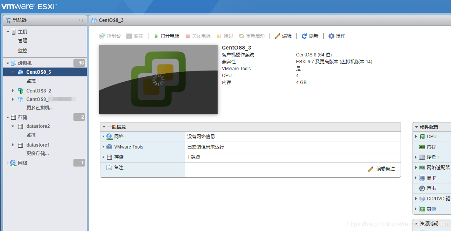Click the 声卡 sound card icon
Image resolution: width=451 pixels, height=231 pixels.
tap(422, 188)
